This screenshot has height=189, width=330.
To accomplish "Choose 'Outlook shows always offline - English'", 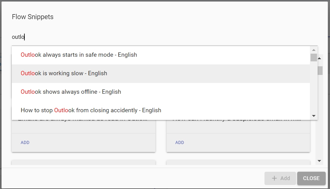I will 70,92.
